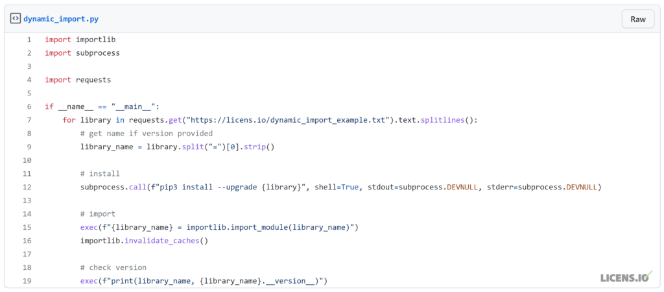The height and width of the screenshot is (292, 664).
Task: Click the 'import requests' statement
Action: [x=78, y=80]
